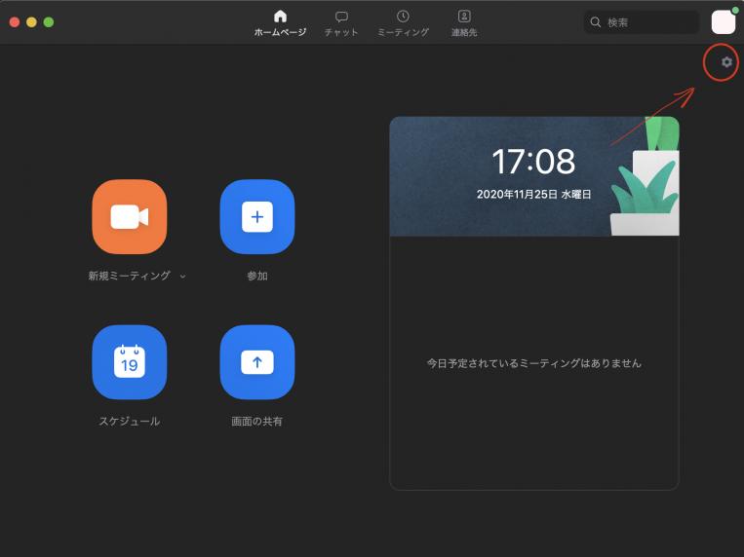Open the スケジュール calendar icon

pyautogui.click(x=130, y=362)
